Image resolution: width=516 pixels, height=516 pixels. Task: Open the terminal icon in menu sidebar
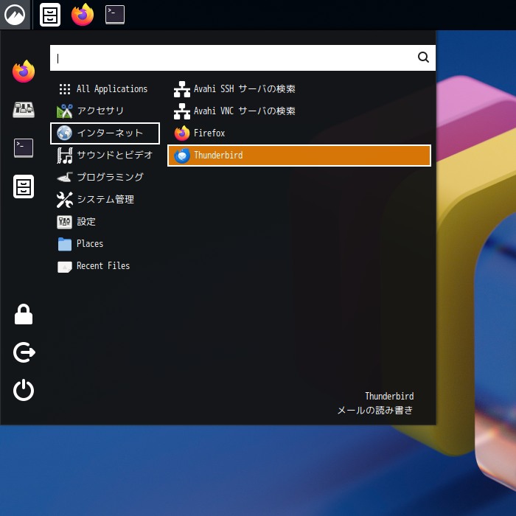24,147
